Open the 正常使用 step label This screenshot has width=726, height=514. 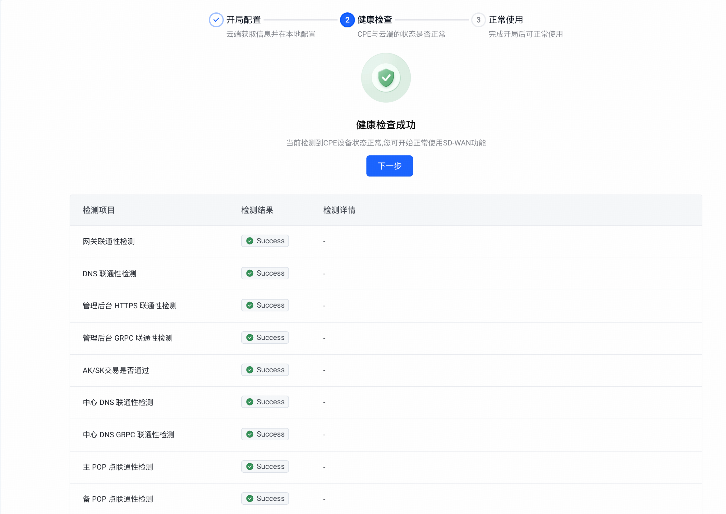505,20
